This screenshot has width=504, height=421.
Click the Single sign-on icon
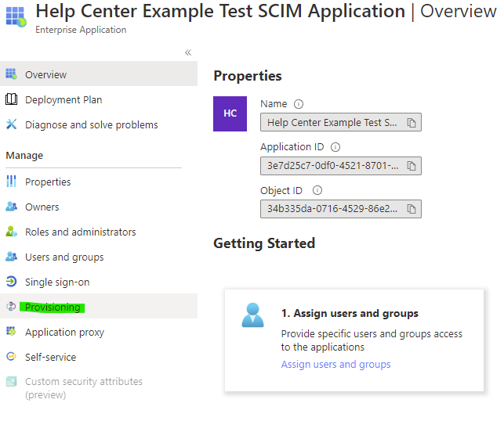pos(11,282)
